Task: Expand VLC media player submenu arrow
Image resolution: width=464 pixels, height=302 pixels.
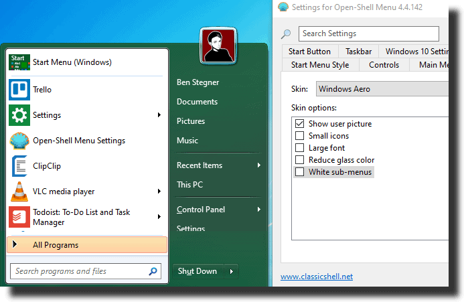Action: coord(159,192)
